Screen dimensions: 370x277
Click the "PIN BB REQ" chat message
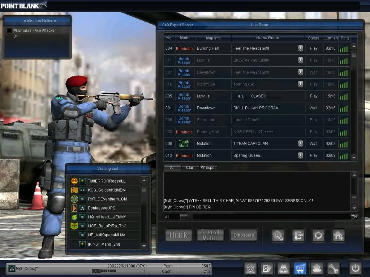(x=187, y=207)
